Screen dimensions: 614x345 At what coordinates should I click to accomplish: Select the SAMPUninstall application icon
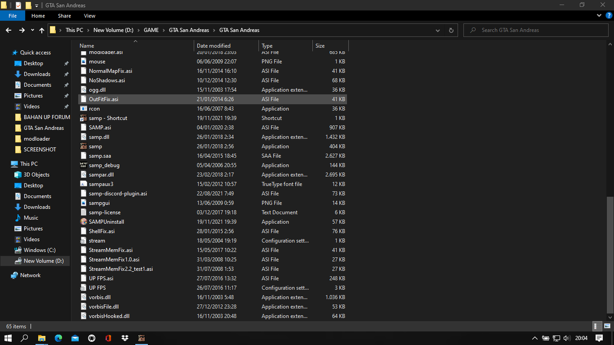coord(83,222)
